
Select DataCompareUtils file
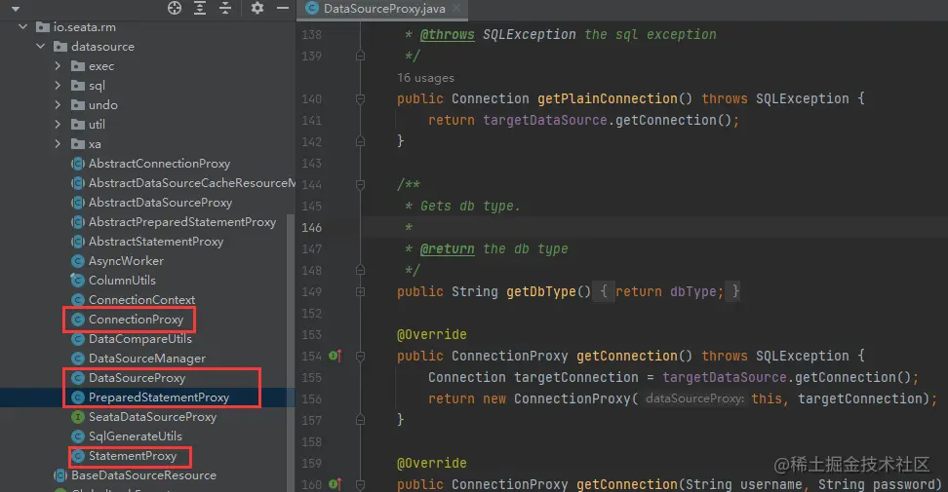[139, 339]
